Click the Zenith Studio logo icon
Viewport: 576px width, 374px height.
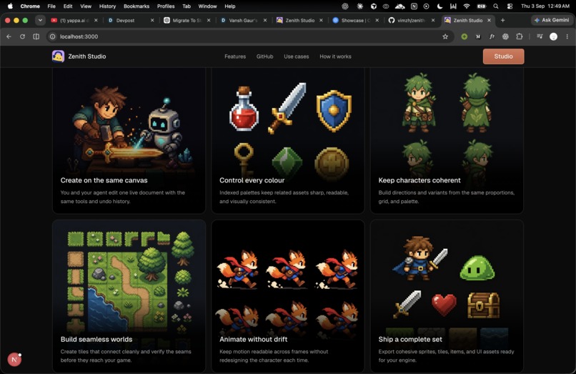tap(58, 56)
